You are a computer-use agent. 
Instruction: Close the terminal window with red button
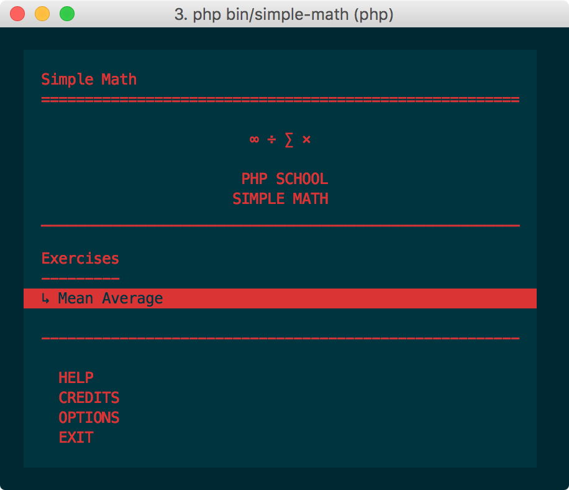(17, 14)
